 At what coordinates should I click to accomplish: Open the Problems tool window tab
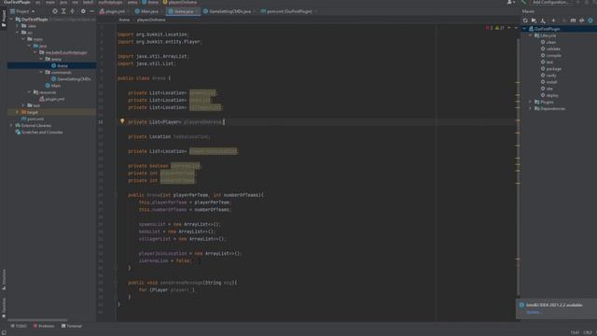coord(44,326)
